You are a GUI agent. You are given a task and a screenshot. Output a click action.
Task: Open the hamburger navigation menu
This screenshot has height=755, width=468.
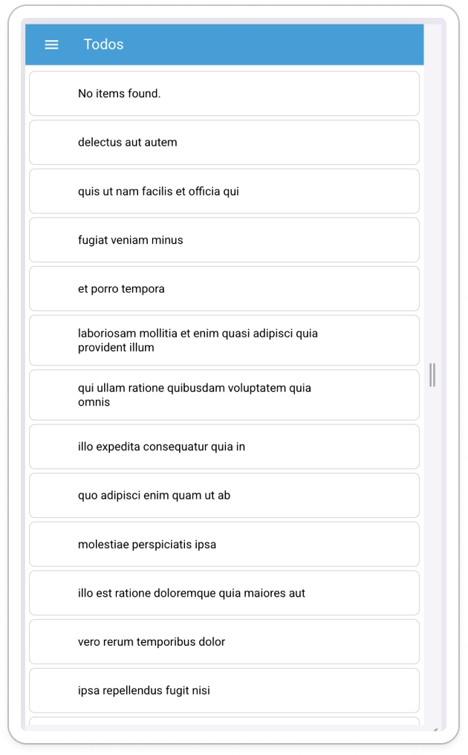51,45
